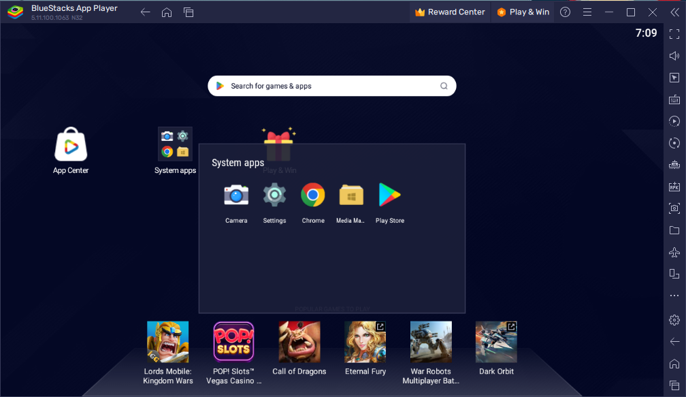
Task: Click the Google Play icon in the search bar
Action: coord(220,86)
